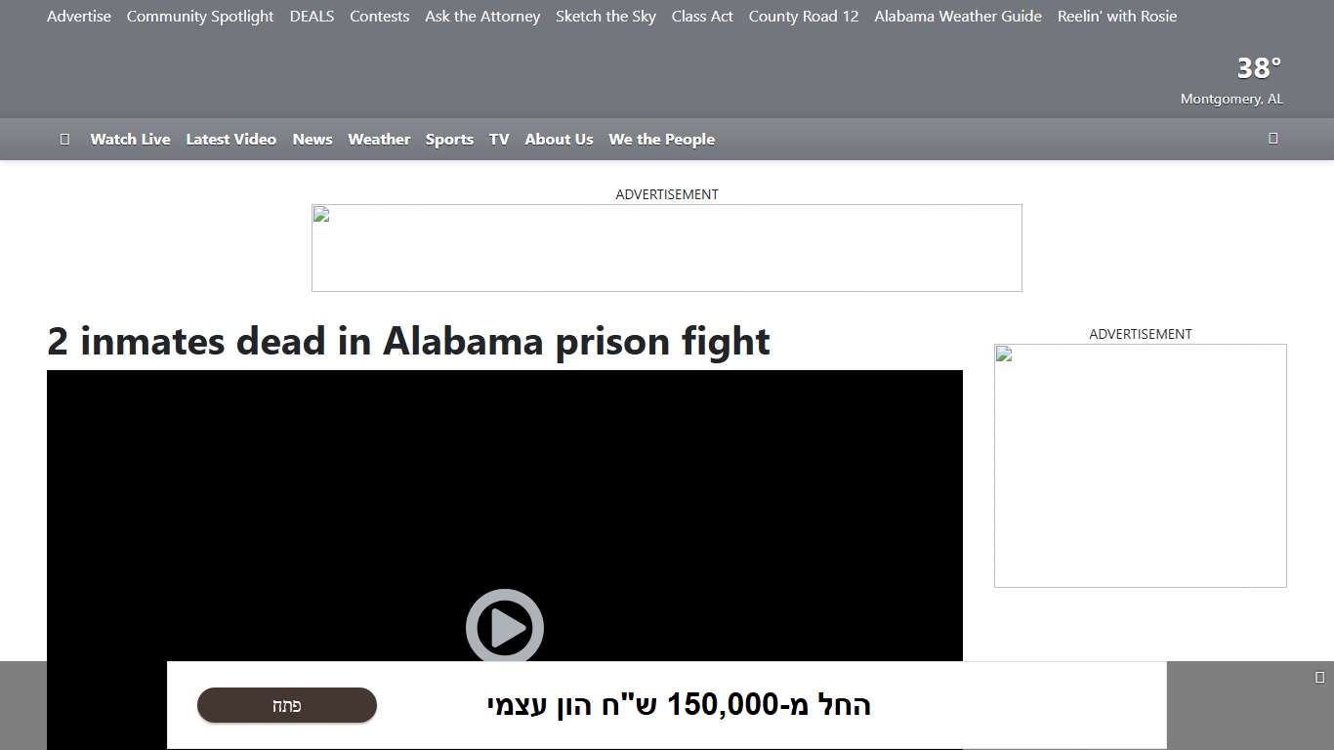Open the We the People section
The height and width of the screenshot is (750, 1334).
(661, 139)
